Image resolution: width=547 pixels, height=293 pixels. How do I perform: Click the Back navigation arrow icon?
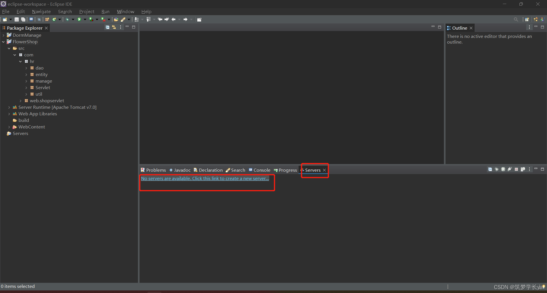(x=174, y=19)
